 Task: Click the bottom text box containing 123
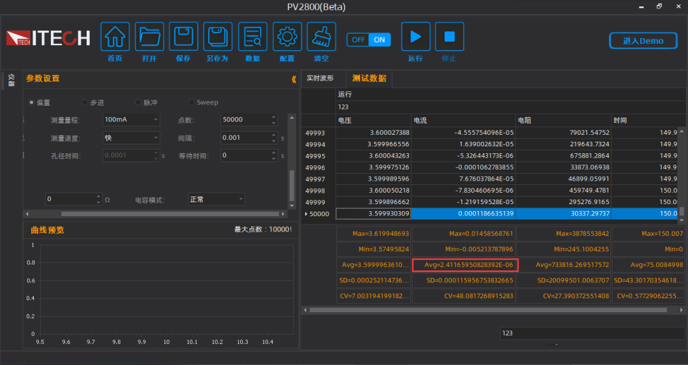click(592, 333)
